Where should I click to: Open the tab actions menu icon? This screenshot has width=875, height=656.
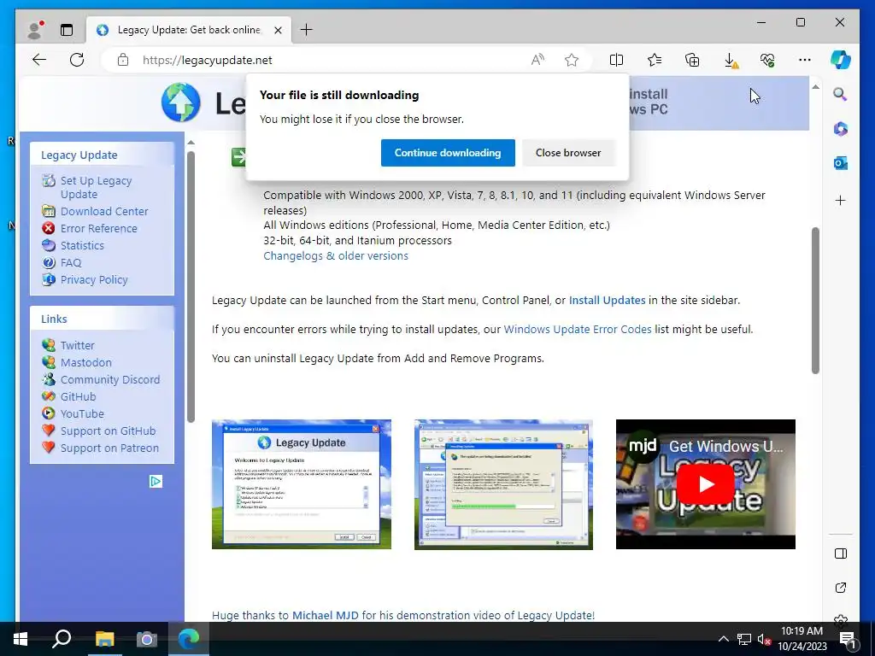pos(67,30)
